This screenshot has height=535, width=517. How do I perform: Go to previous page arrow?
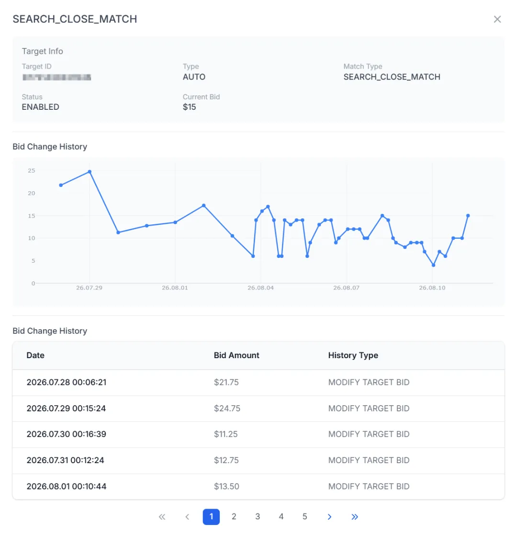coord(187,517)
